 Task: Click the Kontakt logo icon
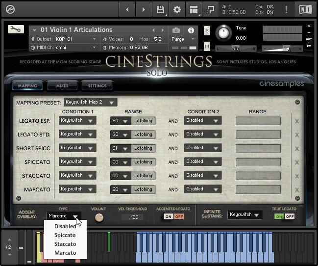point(10,9)
